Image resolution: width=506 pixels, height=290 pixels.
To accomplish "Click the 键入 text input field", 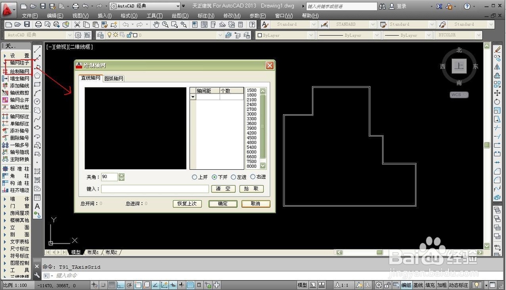I will tap(155, 189).
